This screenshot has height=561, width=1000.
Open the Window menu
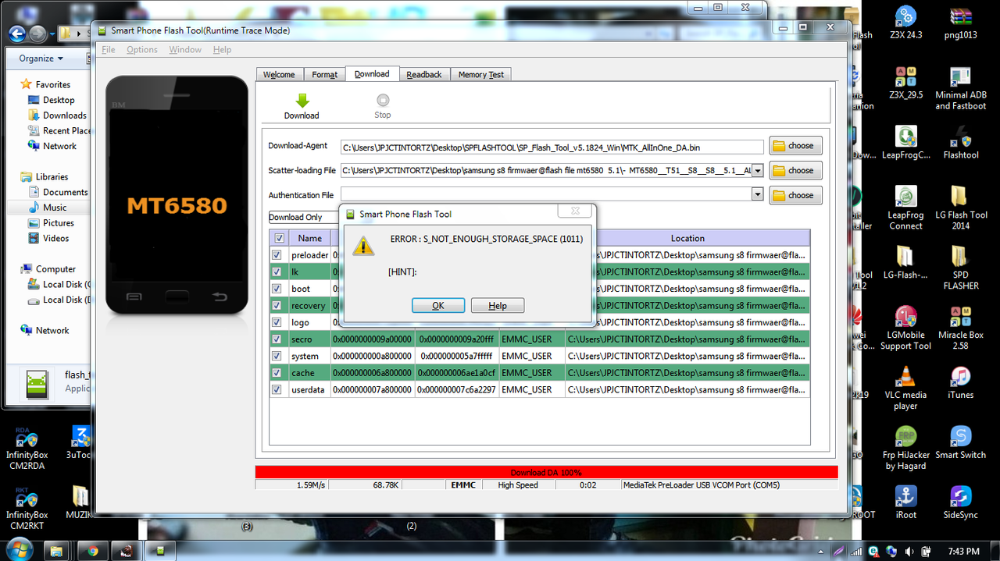[185, 50]
